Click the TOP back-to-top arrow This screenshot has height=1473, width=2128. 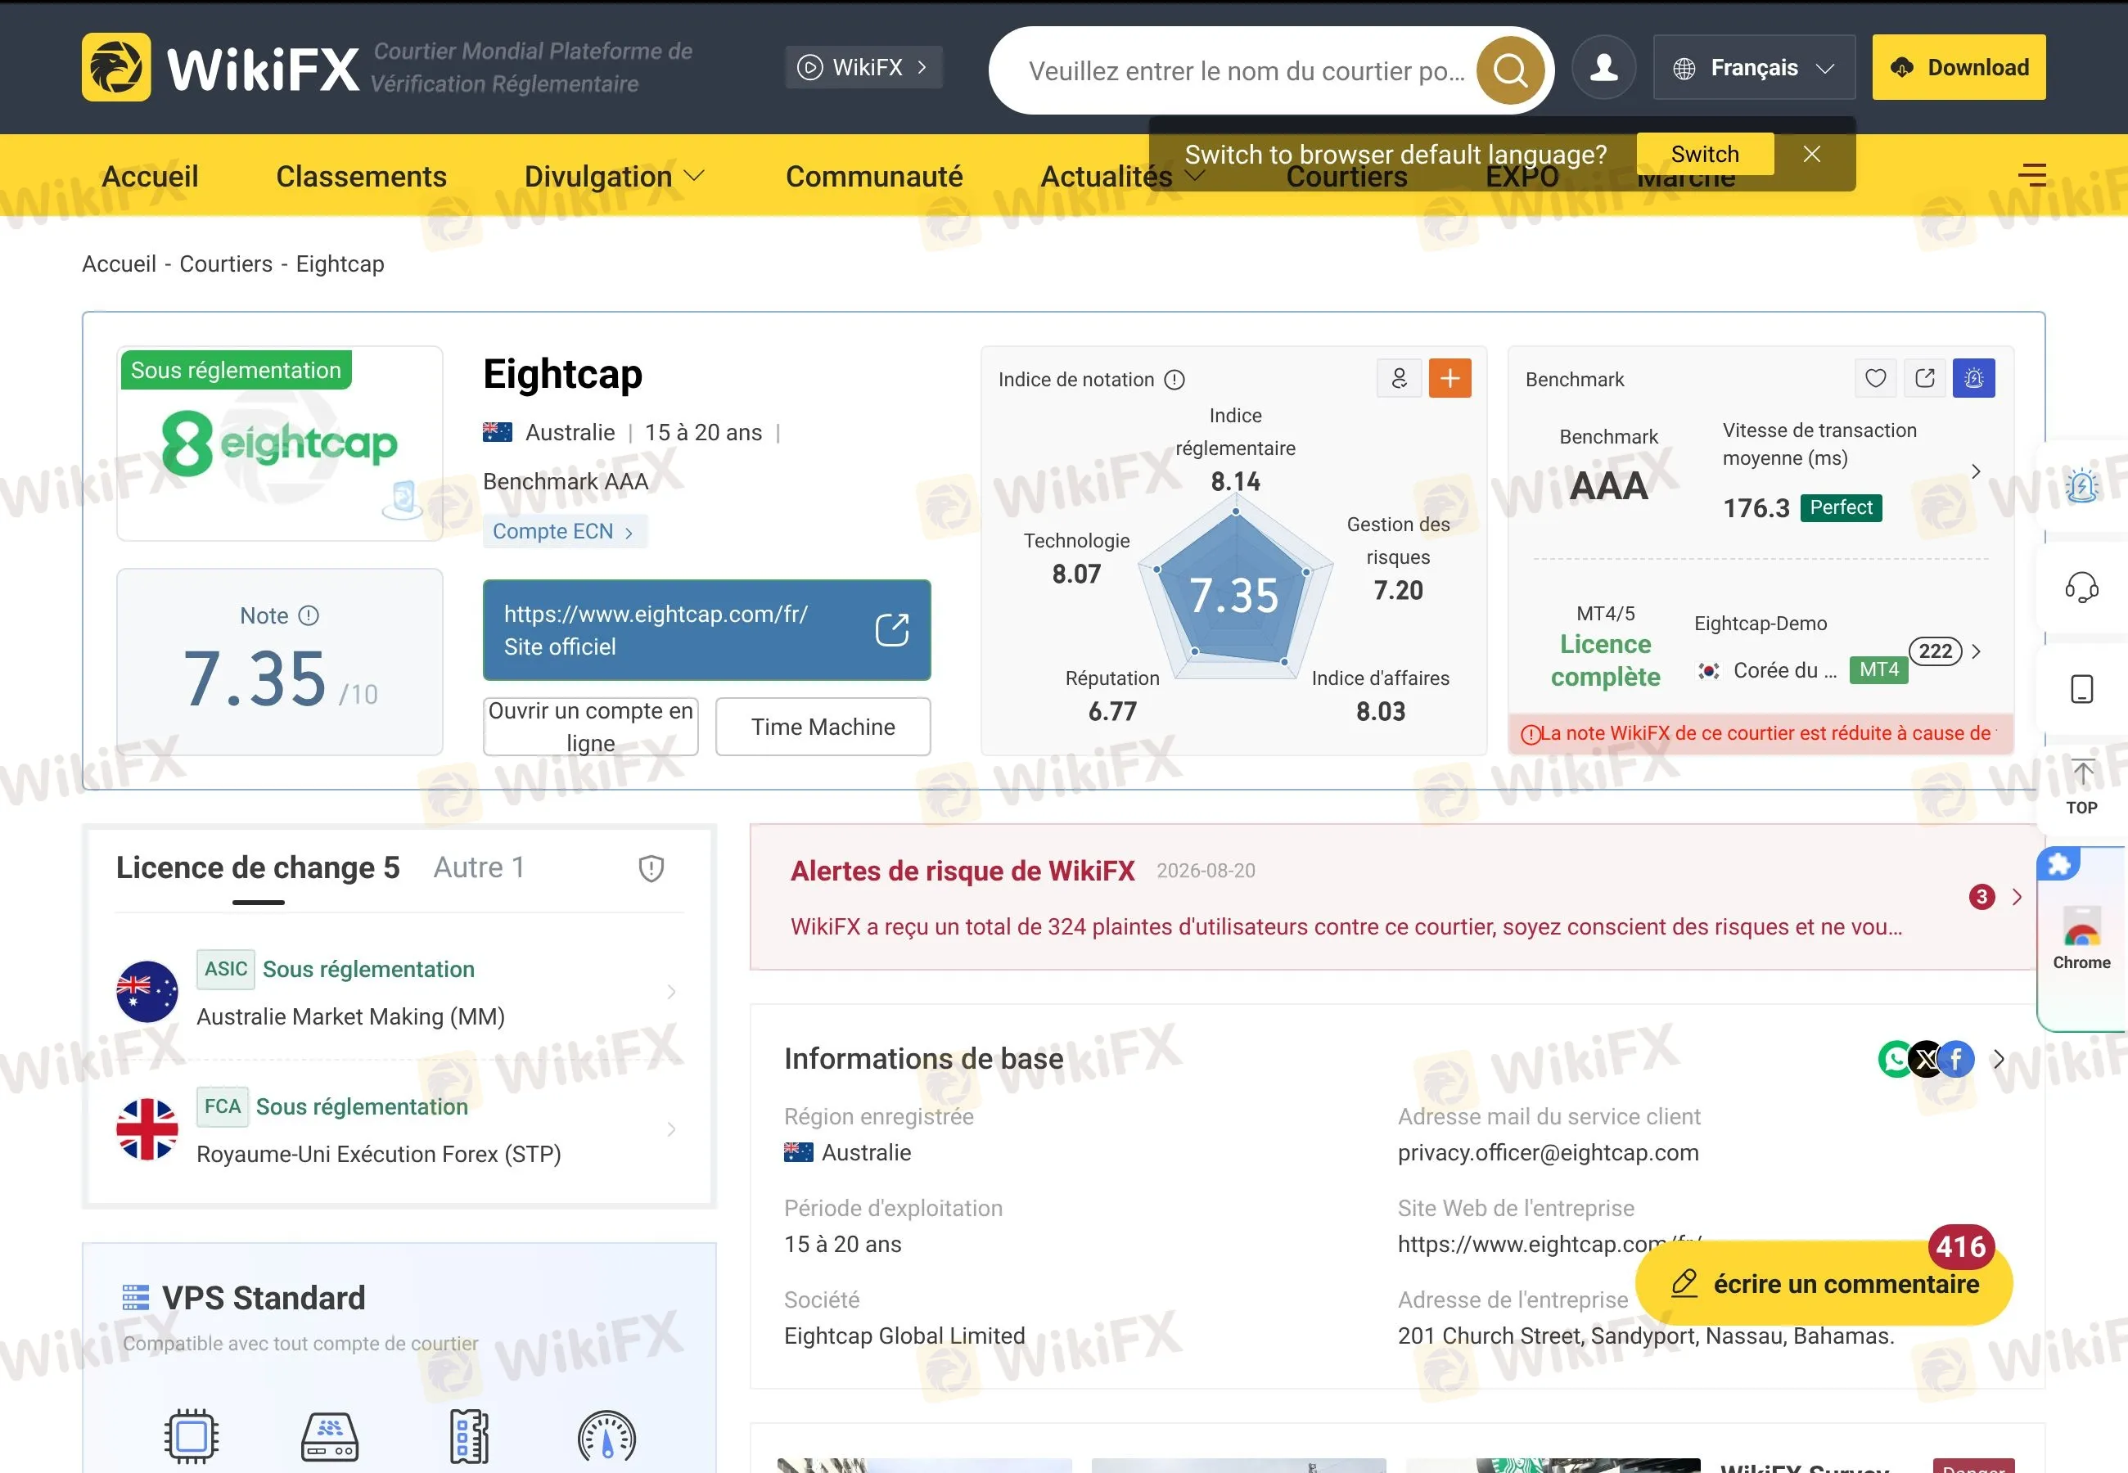click(x=2082, y=786)
